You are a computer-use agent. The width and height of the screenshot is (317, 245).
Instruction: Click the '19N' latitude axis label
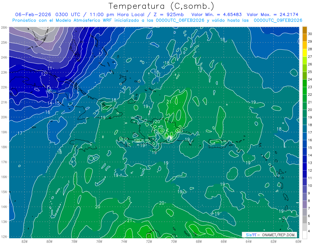click(x=4, y=132)
